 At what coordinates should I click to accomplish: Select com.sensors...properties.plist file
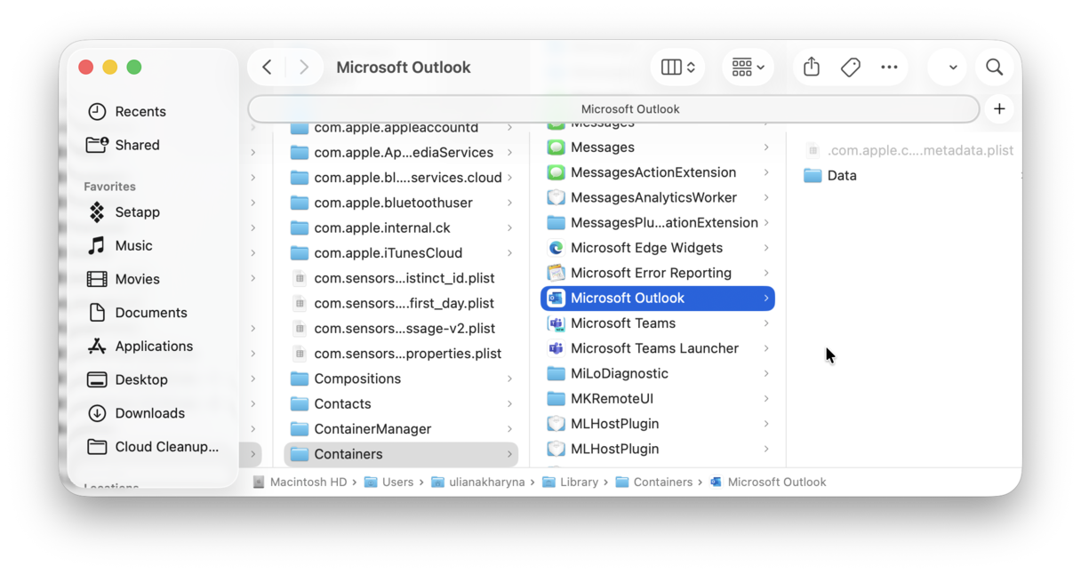point(402,354)
